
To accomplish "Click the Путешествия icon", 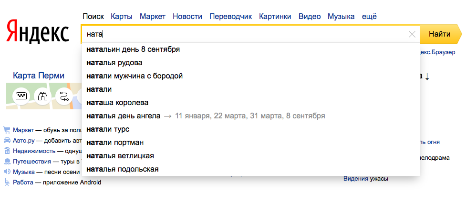I will tap(7, 162).
